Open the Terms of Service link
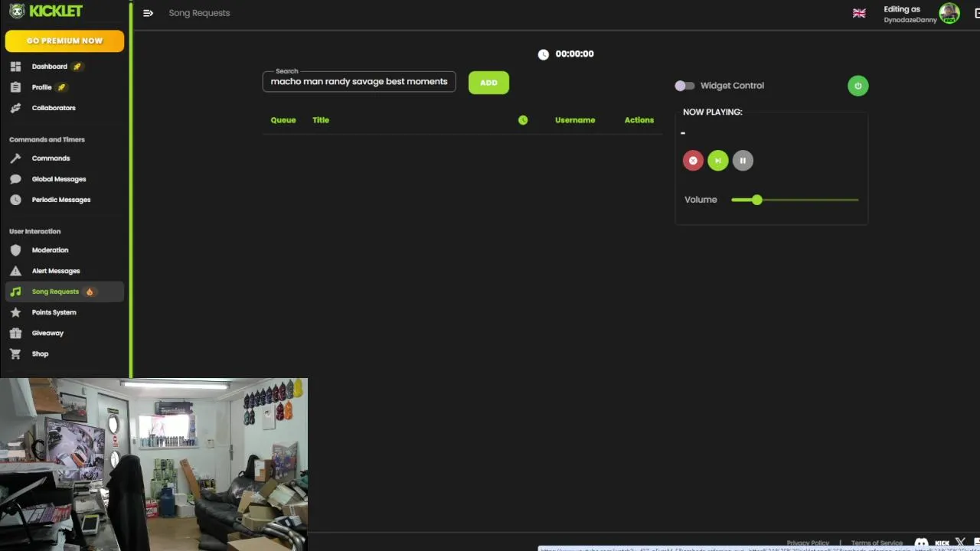Screen dimensions: 980x551 (877, 543)
